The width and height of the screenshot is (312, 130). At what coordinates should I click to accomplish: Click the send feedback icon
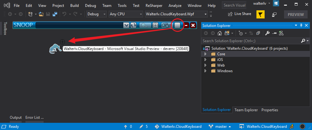pyautogui.click(x=275, y=14)
